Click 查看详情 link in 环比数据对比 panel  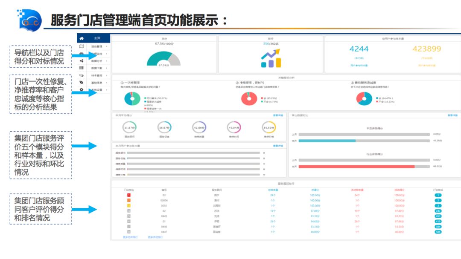point(452,115)
